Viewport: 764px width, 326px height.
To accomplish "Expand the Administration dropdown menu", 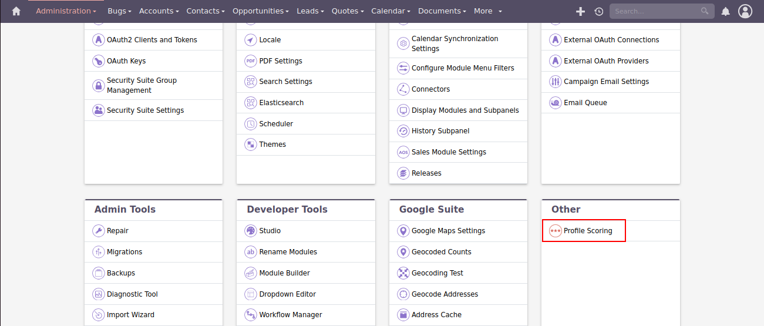I will coord(66,11).
